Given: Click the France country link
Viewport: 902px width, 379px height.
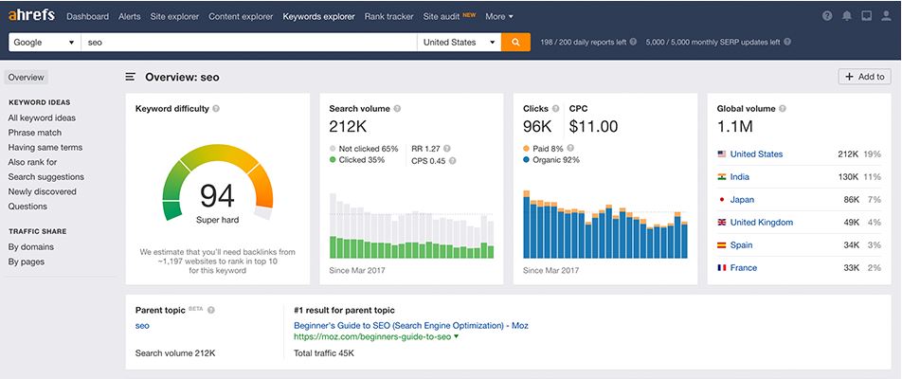Looking at the screenshot, I should [744, 267].
